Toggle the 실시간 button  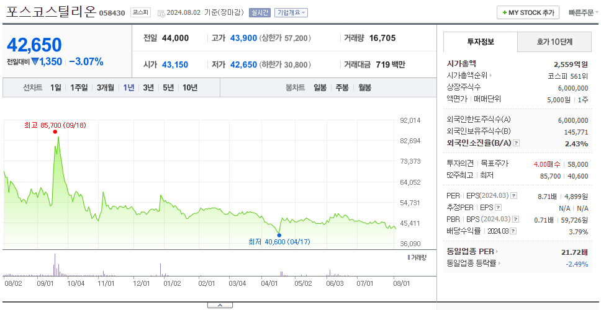tap(260, 12)
